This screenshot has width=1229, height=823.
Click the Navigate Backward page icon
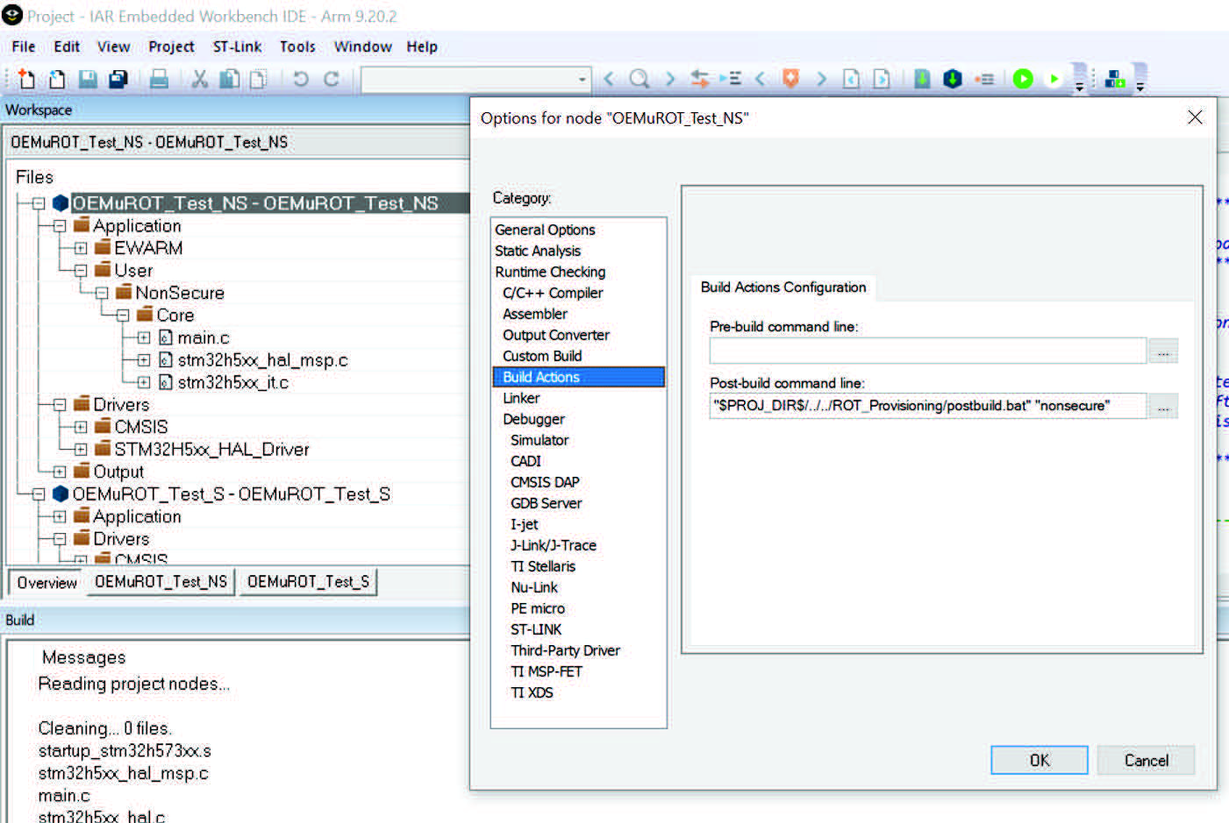click(851, 79)
